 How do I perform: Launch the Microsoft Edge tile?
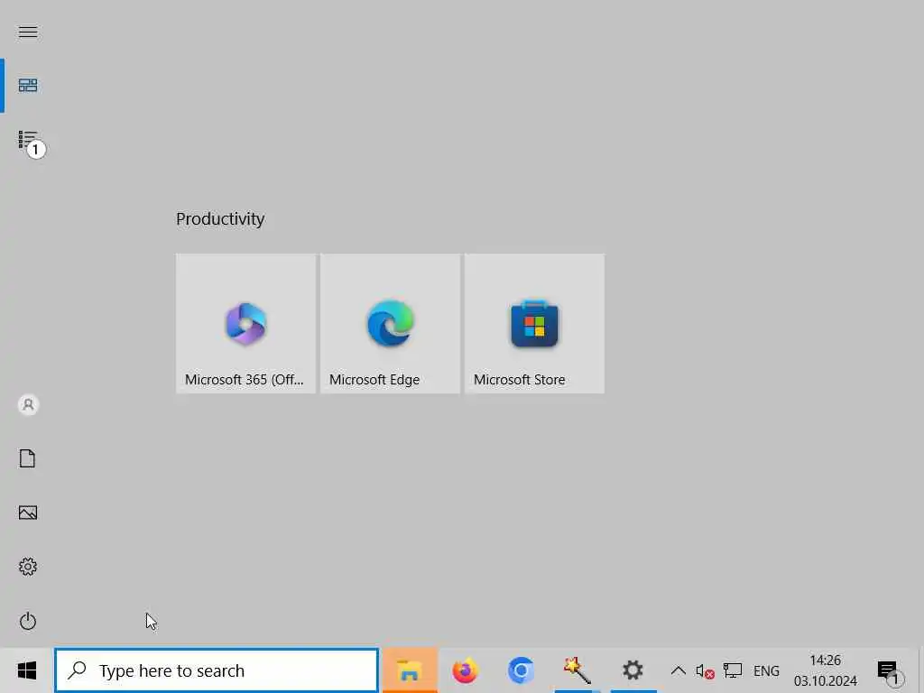[390, 324]
